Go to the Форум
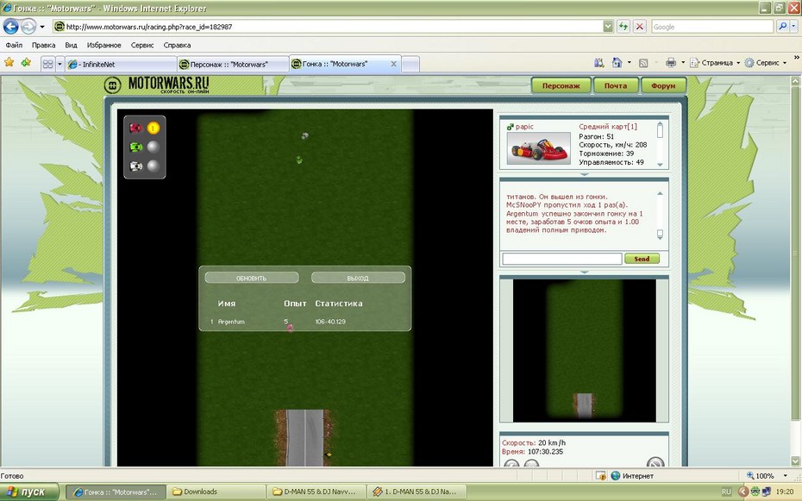The width and height of the screenshot is (802, 501). click(663, 86)
